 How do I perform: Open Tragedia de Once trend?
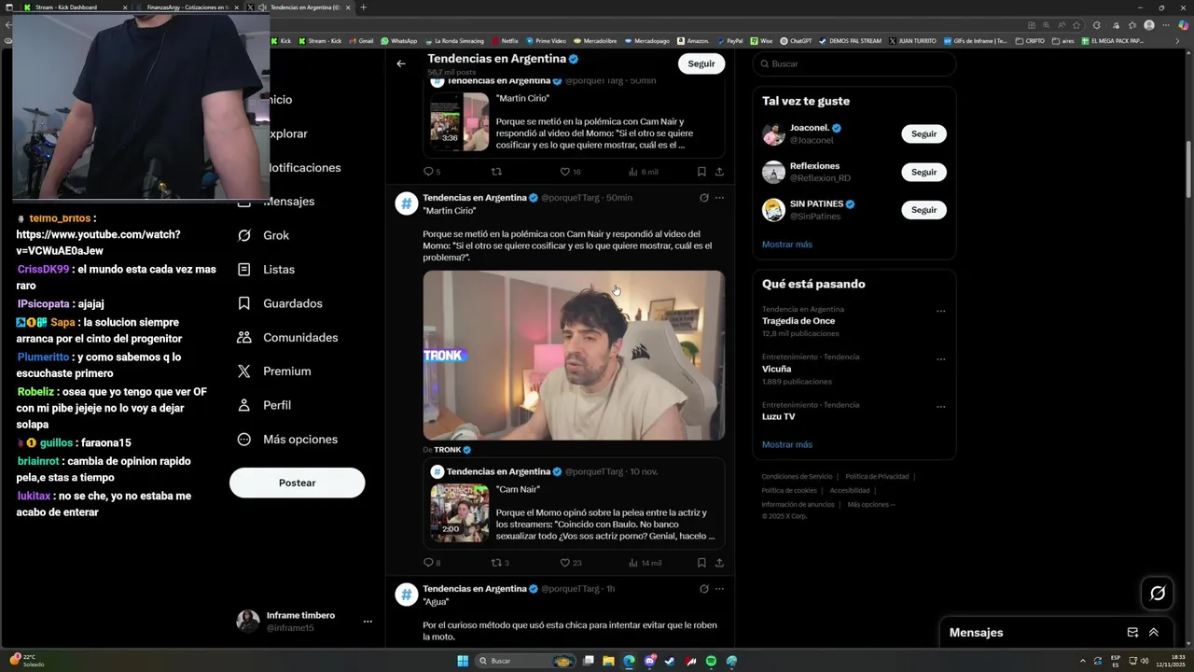click(854, 321)
